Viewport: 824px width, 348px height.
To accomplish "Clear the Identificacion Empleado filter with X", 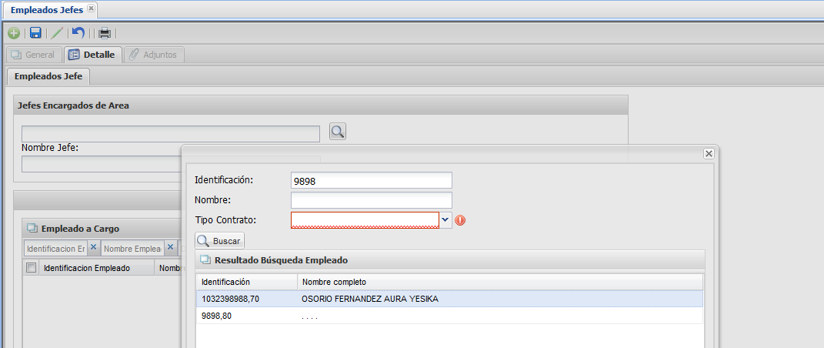I will pyautogui.click(x=93, y=248).
